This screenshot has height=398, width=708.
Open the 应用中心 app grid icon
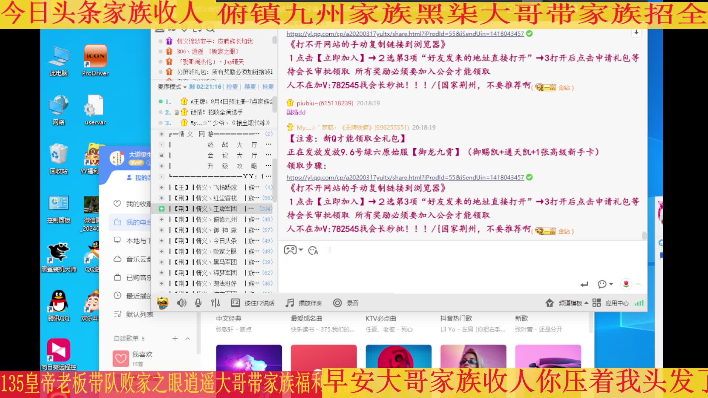(596, 303)
